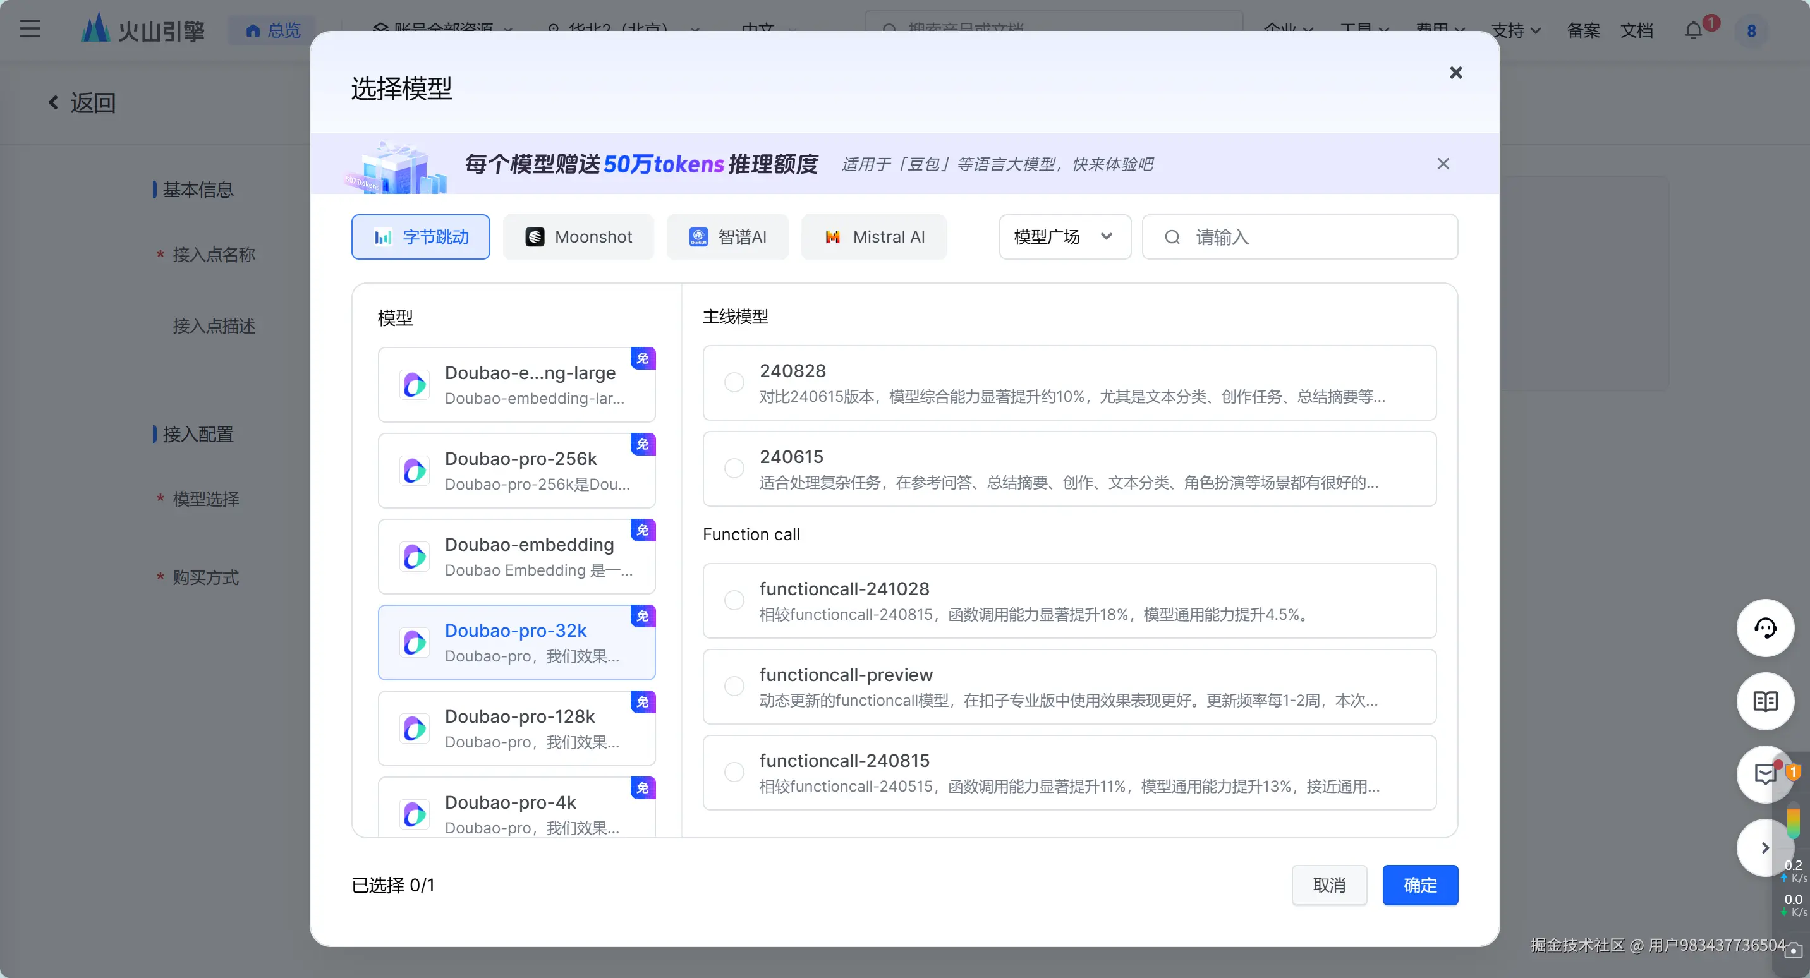The width and height of the screenshot is (1810, 978).
Task: Click the search magnifier in 请输入 field
Action: point(1172,238)
